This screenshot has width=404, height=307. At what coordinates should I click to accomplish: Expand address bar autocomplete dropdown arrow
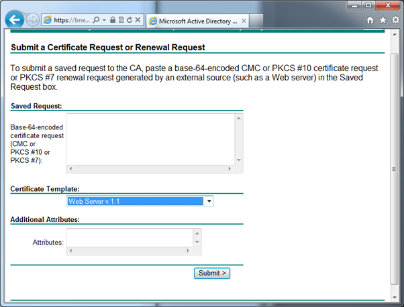click(105, 20)
